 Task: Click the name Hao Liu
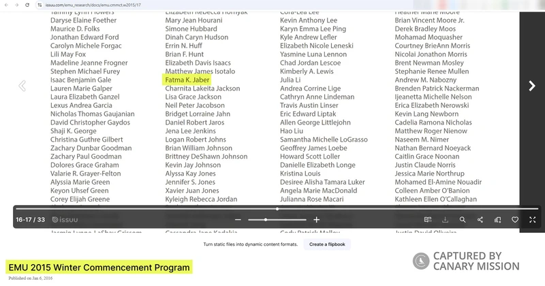click(292, 131)
